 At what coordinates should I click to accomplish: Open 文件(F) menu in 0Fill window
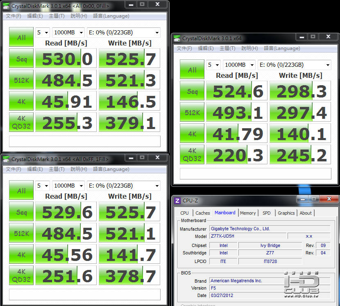14,16
